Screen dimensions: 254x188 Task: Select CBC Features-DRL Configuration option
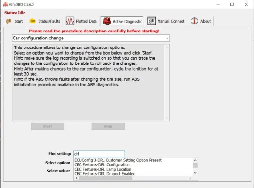pos(102,164)
